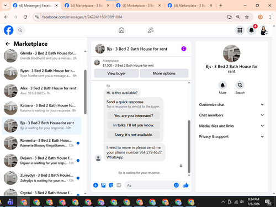This screenshot has width=276, height=207.
Task: Send quick reply Yes, are you interested?
Action: [x=134, y=115]
